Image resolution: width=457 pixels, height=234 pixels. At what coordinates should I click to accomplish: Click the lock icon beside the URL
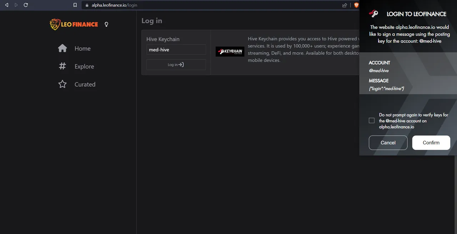(x=87, y=5)
